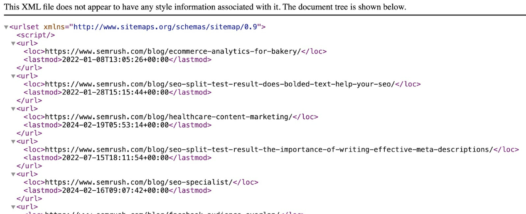Click the closing url tag below the bakery lastmod
The width and height of the screenshot is (526, 214).
click(x=29, y=68)
